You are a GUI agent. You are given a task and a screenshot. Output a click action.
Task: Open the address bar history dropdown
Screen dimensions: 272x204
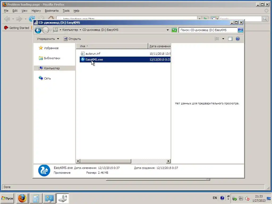(168, 30)
